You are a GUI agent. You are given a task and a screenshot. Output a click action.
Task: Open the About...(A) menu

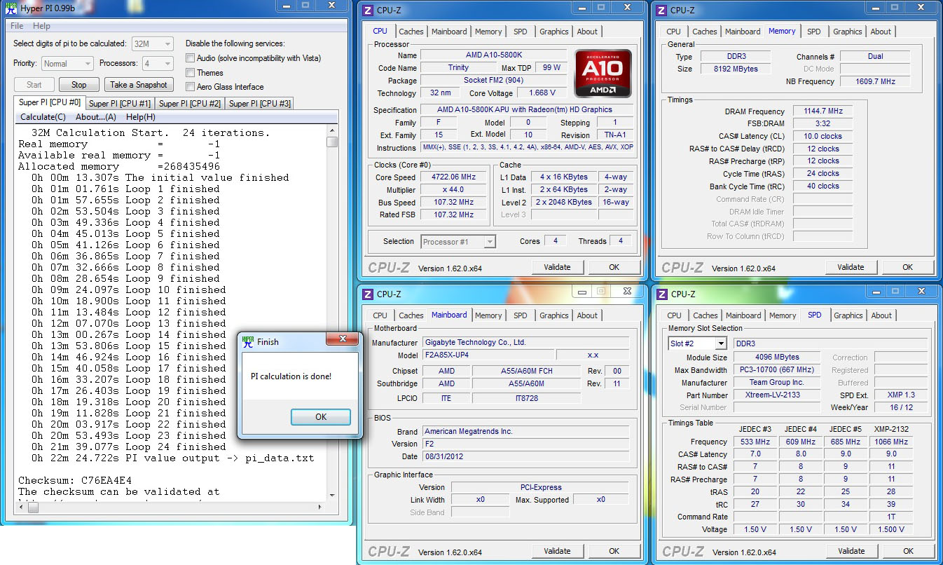tap(96, 117)
